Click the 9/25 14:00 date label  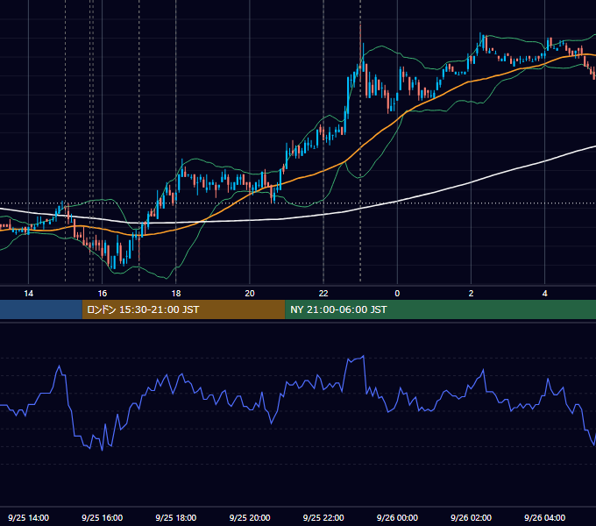pyautogui.click(x=29, y=517)
